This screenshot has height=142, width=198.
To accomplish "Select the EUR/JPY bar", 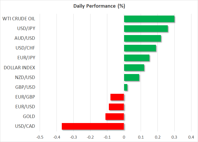I will [x=136, y=58].
